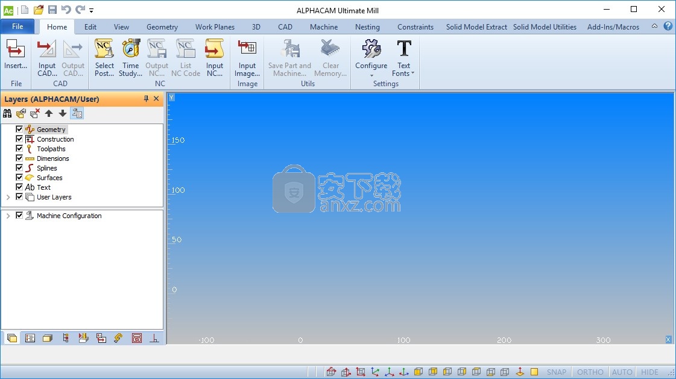This screenshot has width=676, height=379.
Task: Switch to the View ribbon tab
Action: coord(121,27)
